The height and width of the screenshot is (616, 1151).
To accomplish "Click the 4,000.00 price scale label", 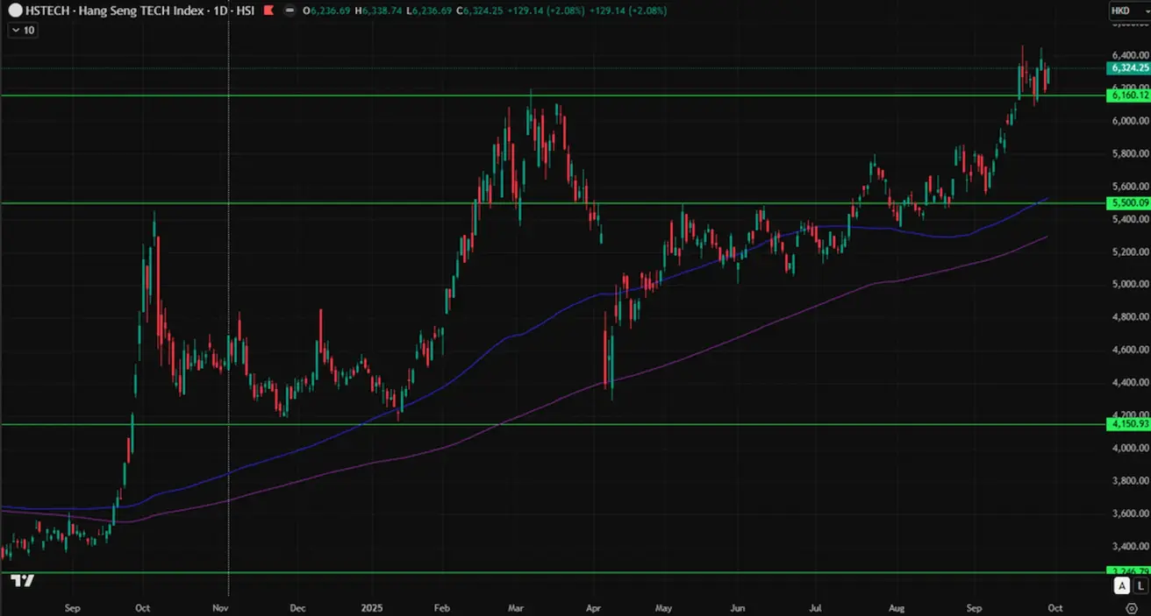I will click(1129, 448).
